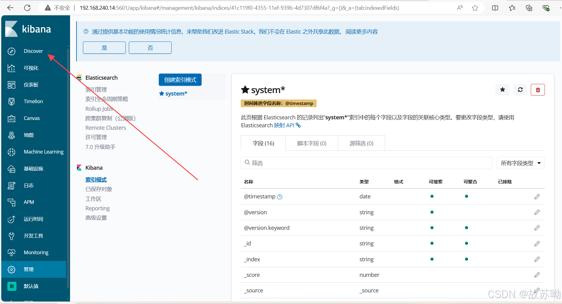Edit the _index field
The height and width of the screenshot is (304, 562).
coord(537,259)
